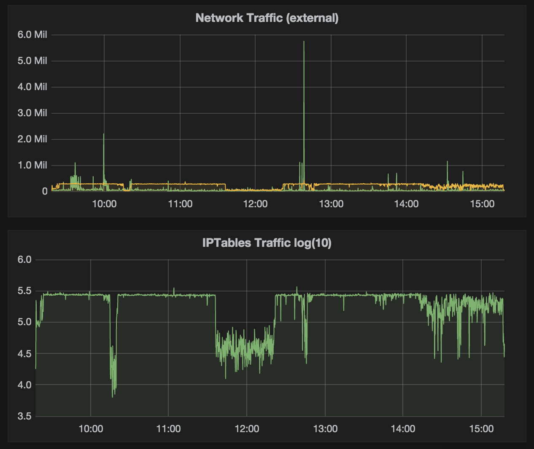This screenshot has height=449, width=534.
Task: Click the 5.5 y-axis label in IPTables panel
Action: [24, 291]
